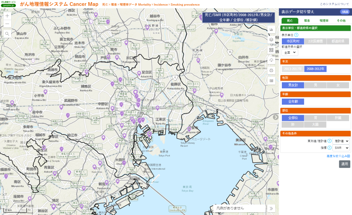Open the map layers tool
The image size is (352, 215).
pyautogui.click(x=271, y=40)
